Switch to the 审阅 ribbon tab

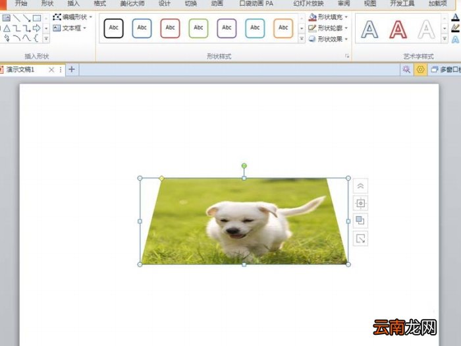(344, 3)
